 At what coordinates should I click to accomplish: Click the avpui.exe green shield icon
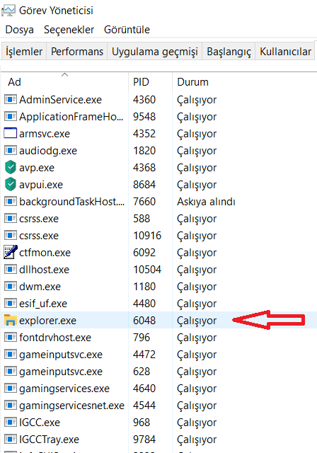pos(11,184)
